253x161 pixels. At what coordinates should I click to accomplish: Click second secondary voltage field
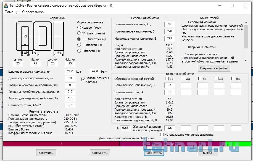coord(186,85)
